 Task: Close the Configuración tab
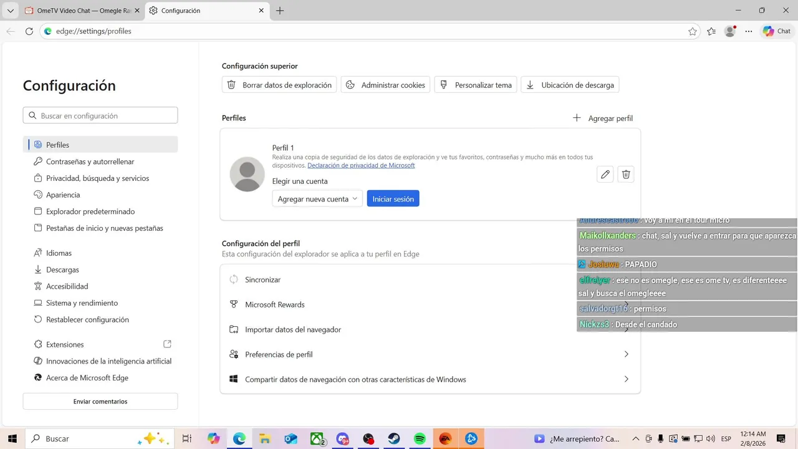[x=261, y=11]
